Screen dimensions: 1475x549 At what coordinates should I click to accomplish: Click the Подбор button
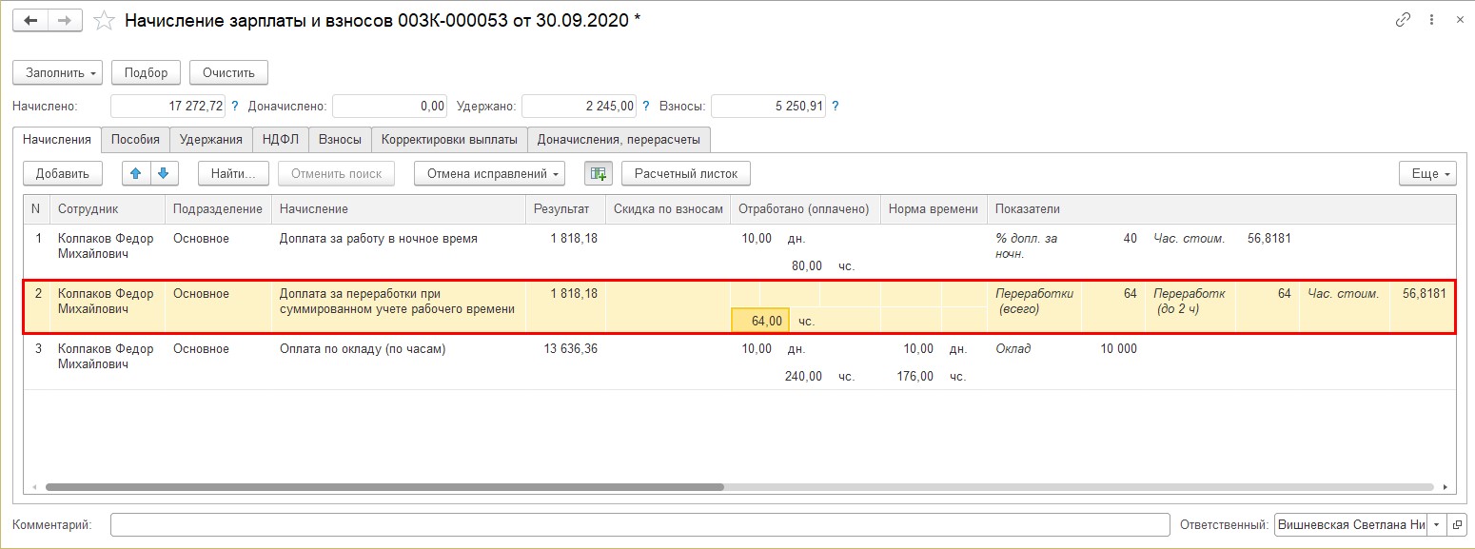click(146, 72)
